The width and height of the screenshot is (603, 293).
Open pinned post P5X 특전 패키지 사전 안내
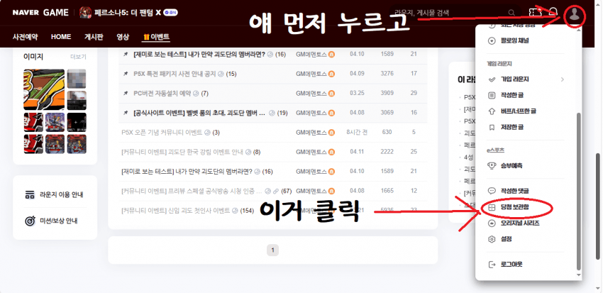pyautogui.click(x=175, y=74)
